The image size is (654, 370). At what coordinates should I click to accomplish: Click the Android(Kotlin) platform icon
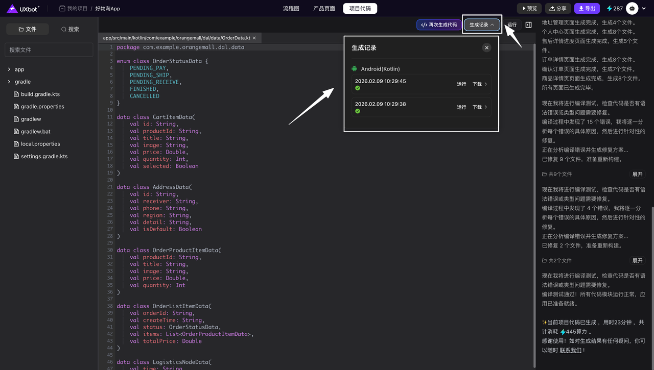354,69
